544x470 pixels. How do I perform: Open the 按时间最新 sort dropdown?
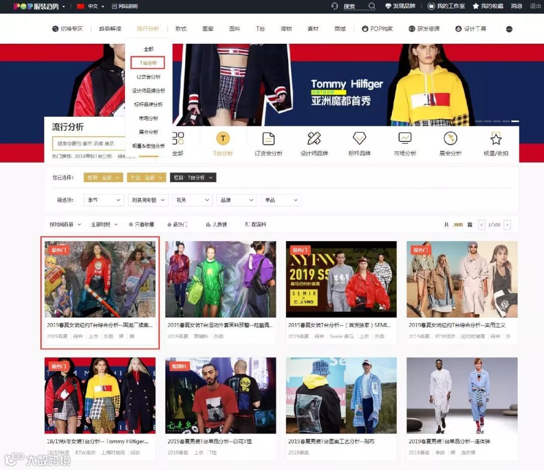click(x=65, y=224)
